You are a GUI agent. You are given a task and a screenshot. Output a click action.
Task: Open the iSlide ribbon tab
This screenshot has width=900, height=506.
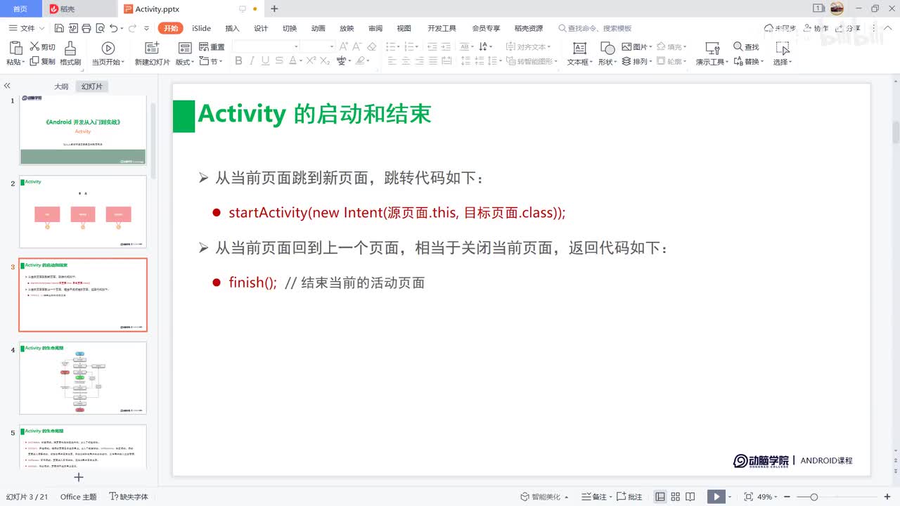202,28
